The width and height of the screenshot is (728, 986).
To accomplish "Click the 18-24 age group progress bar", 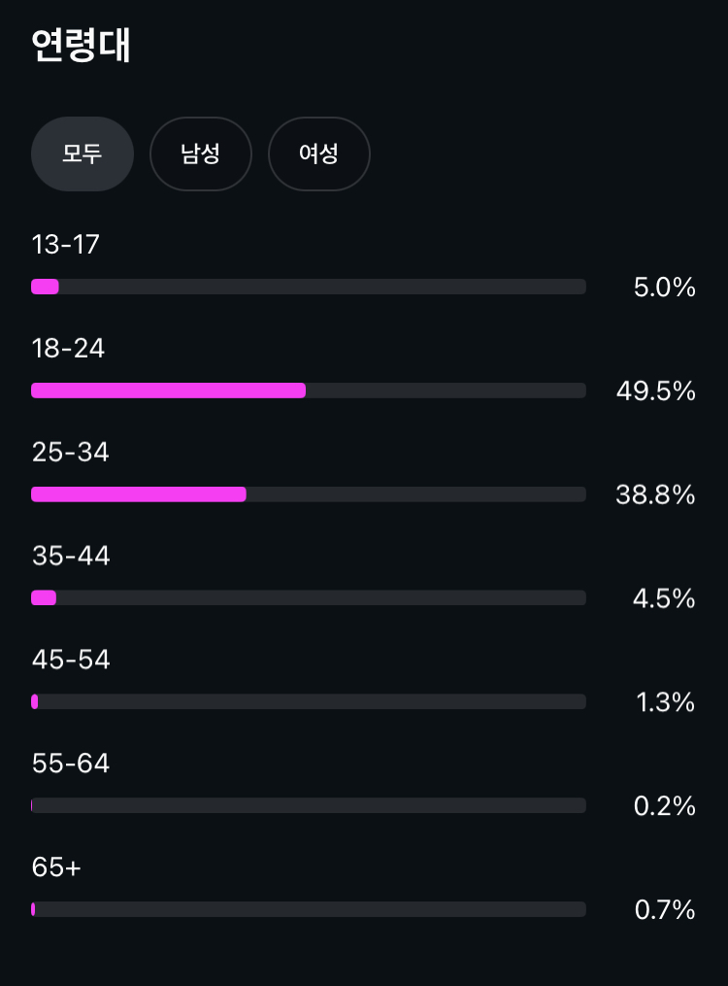I will point(309,391).
